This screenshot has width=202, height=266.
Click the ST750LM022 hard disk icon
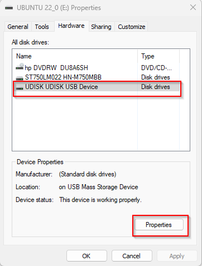click(x=20, y=78)
